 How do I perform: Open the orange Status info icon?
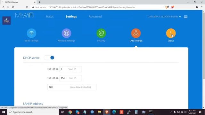point(171,33)
